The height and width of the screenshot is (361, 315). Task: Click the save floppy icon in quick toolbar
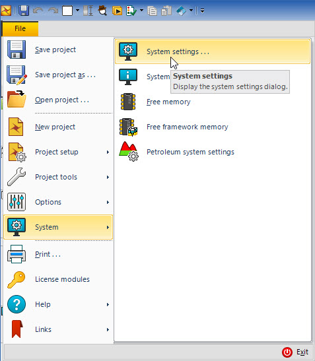point(24,11)
